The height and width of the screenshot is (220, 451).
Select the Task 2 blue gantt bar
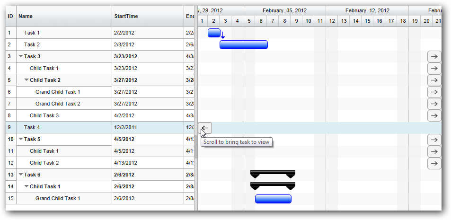click(243, 45)
